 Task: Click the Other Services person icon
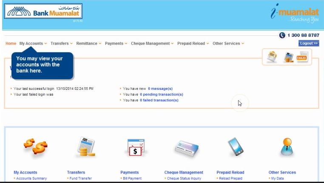(x=287, y=146)
